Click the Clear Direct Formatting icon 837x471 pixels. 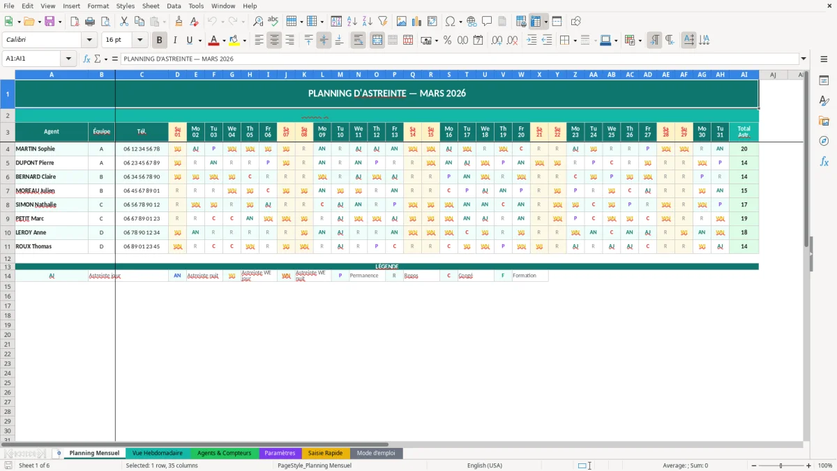pyautogui.click(x=195, y=22)
